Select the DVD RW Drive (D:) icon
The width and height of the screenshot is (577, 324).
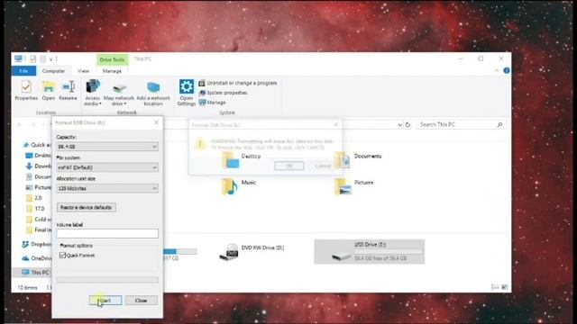(x=229, y=252)
